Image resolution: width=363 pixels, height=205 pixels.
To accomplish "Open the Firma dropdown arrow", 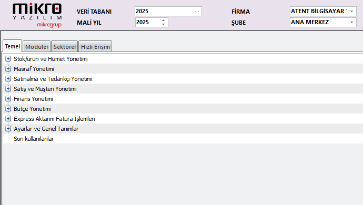I will click(x=351, y=12).
